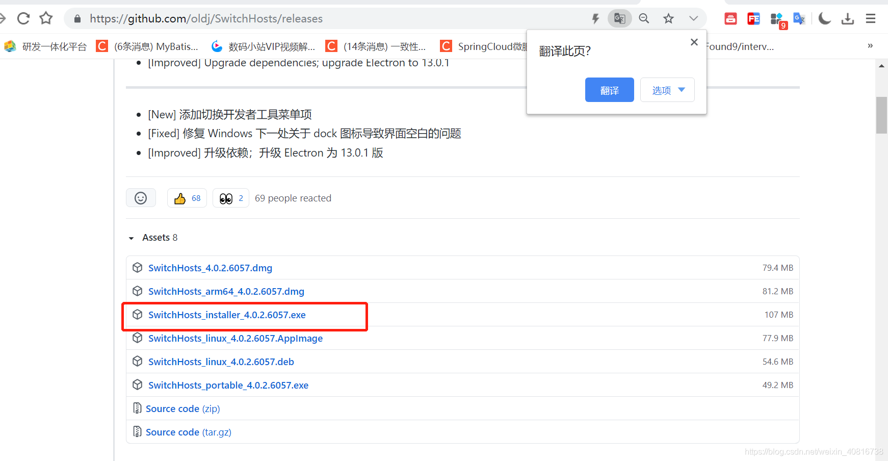The width and height of the screenshot is (888, 461).
Task: Click the padlock site security icon
Action: [77, 19]
